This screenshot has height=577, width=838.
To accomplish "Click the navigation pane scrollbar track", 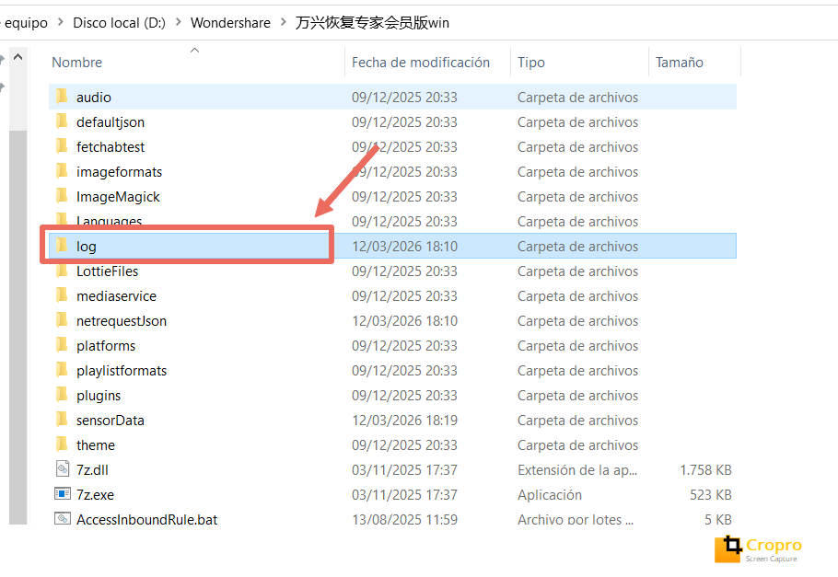I will tap(18, 327).
